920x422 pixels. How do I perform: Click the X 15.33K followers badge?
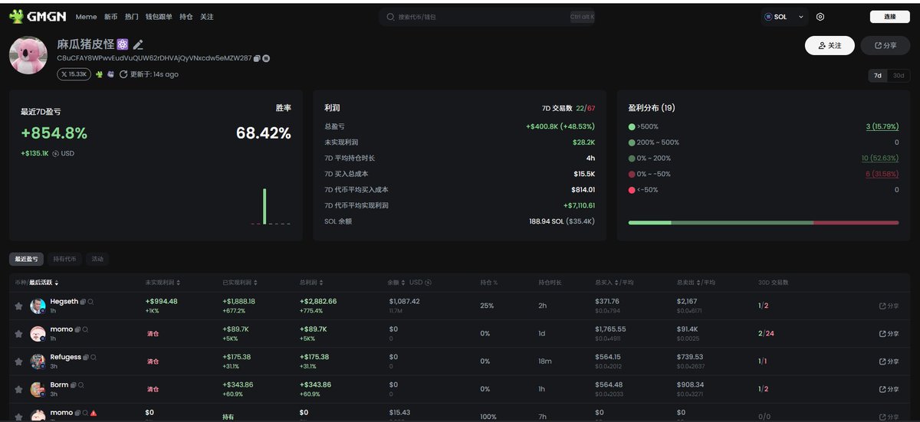74,74
